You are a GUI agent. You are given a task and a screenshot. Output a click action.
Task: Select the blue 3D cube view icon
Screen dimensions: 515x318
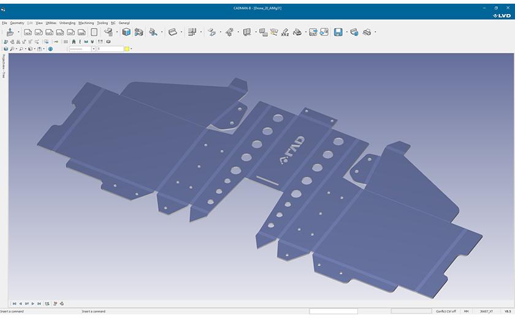point(126,32)
